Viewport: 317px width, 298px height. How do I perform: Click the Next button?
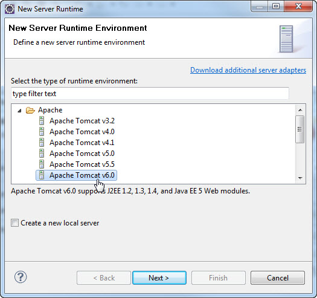coord(159,278)
